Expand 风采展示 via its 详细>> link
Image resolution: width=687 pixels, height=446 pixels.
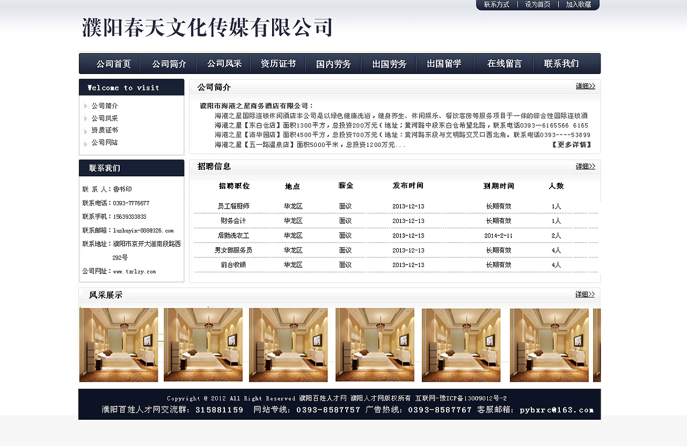(x=584, y=294)
